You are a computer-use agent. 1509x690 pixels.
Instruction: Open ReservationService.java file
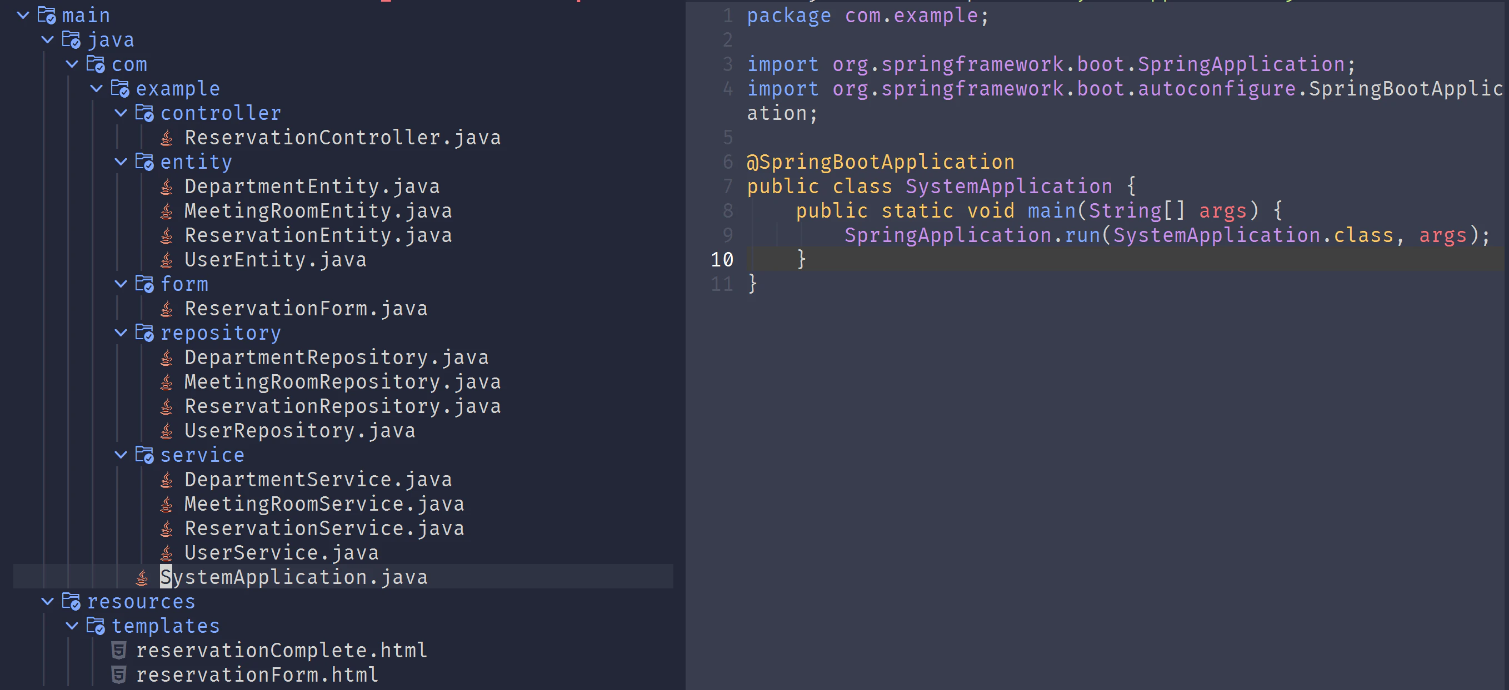[324, 528]
